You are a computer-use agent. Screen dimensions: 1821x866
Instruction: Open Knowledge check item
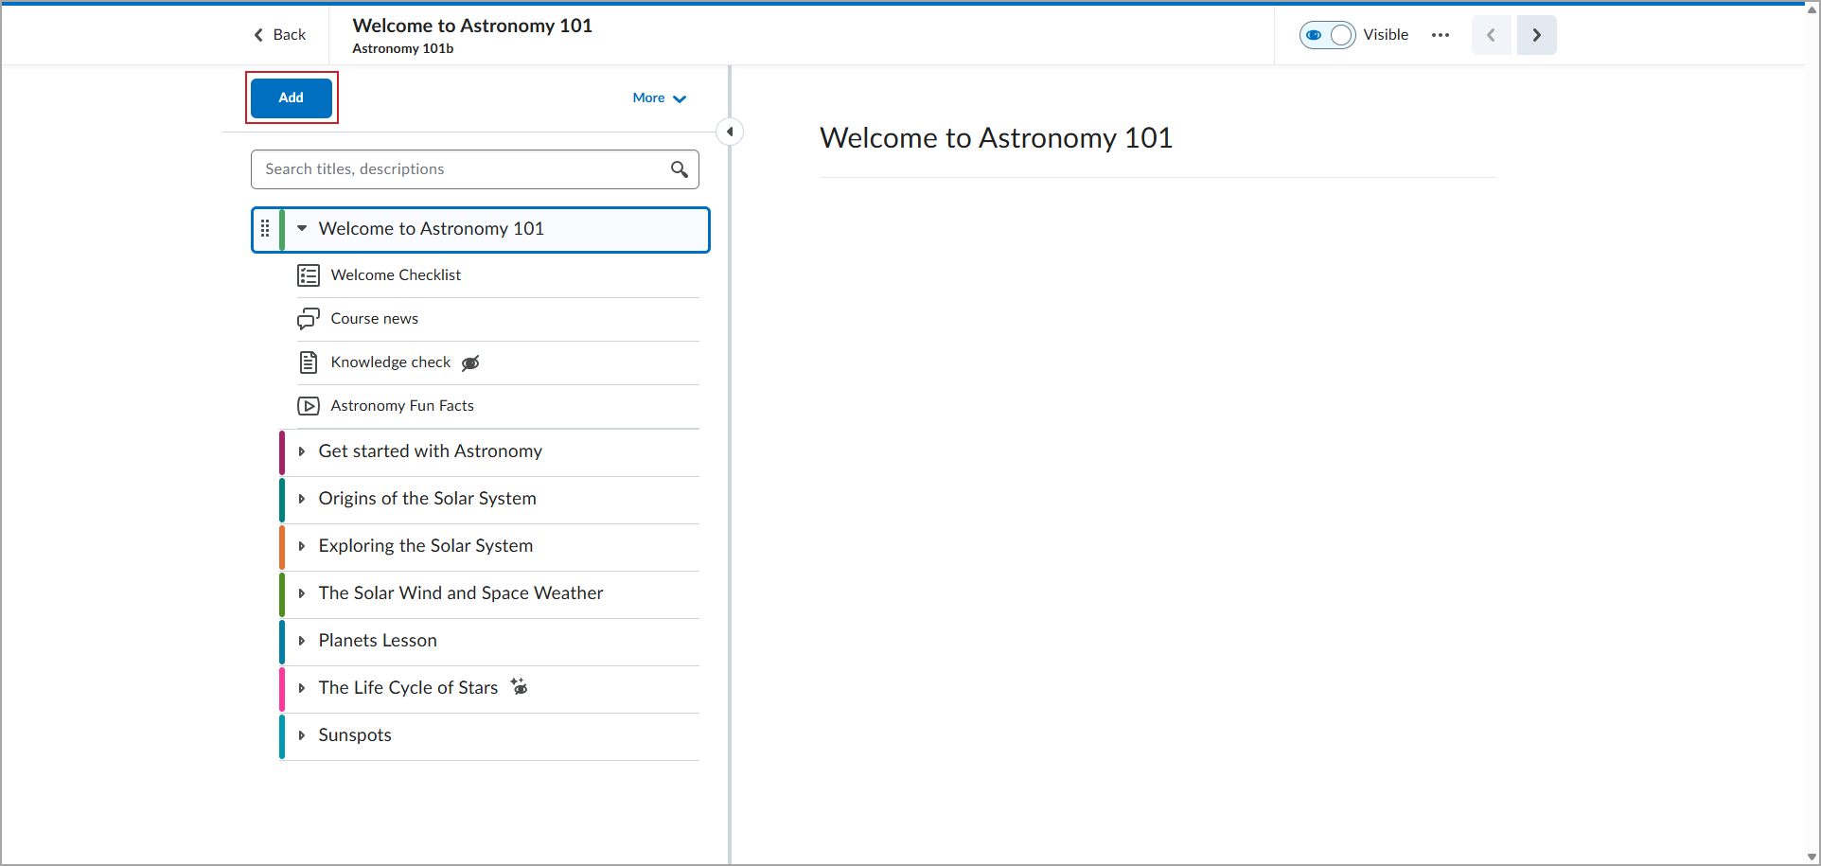click(x=391, y=362)
